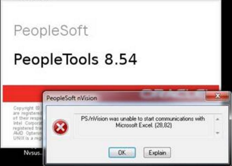
Task: Close the PeopleSoft nVision dialog
Action: click(217, 96)
